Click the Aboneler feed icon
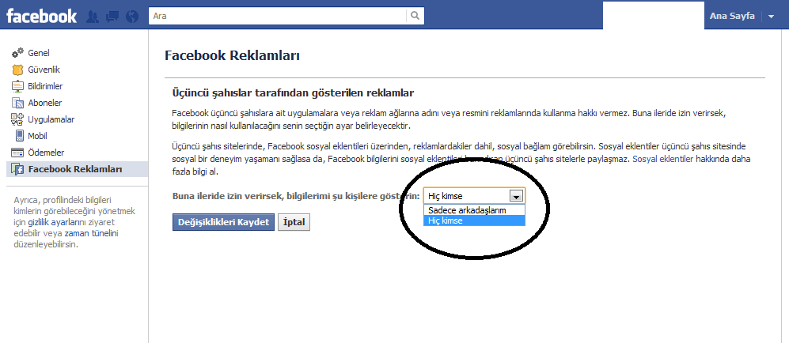Screen dimensions: 789x343 (x=17, y=103)
